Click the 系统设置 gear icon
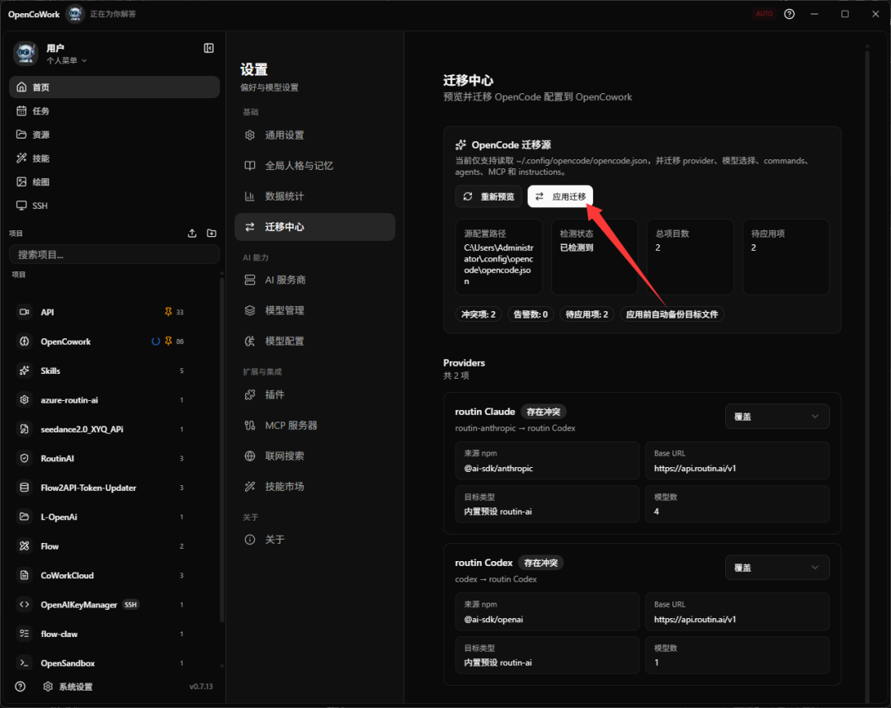 coord(48,687)
